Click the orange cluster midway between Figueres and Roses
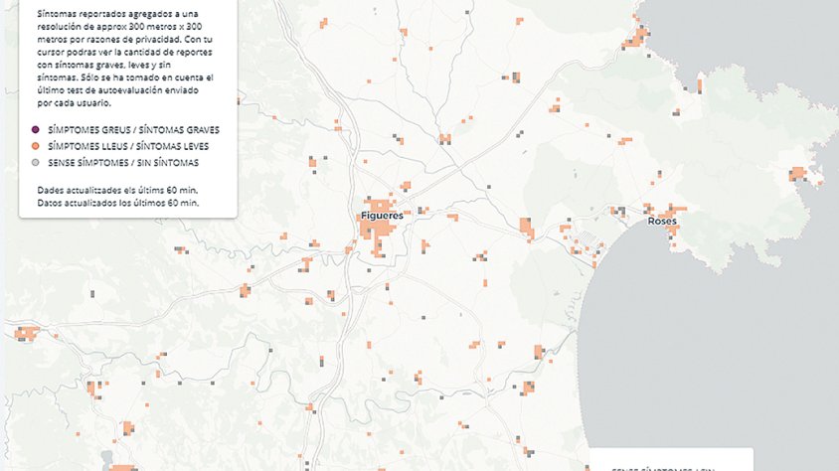The image size is (839, 471). (x=526, y=230)
